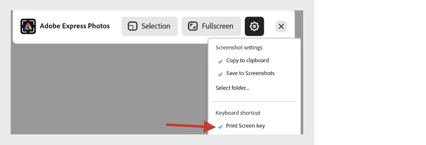
Task: Click the Adobe Express Photos logo icon
Action: [28, 26]
